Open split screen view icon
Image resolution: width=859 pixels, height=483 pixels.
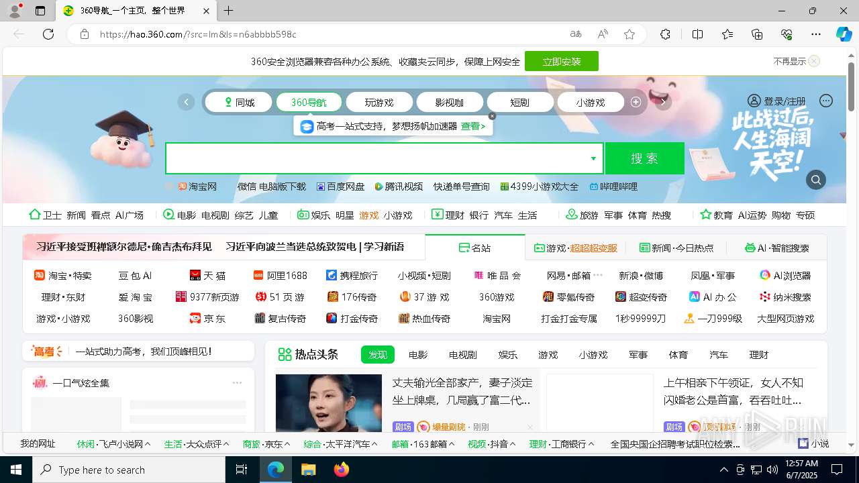pyautogui.click(x=697, y=34)
